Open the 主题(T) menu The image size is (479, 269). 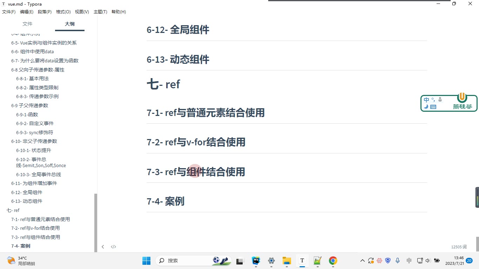[x=100, y=12]
